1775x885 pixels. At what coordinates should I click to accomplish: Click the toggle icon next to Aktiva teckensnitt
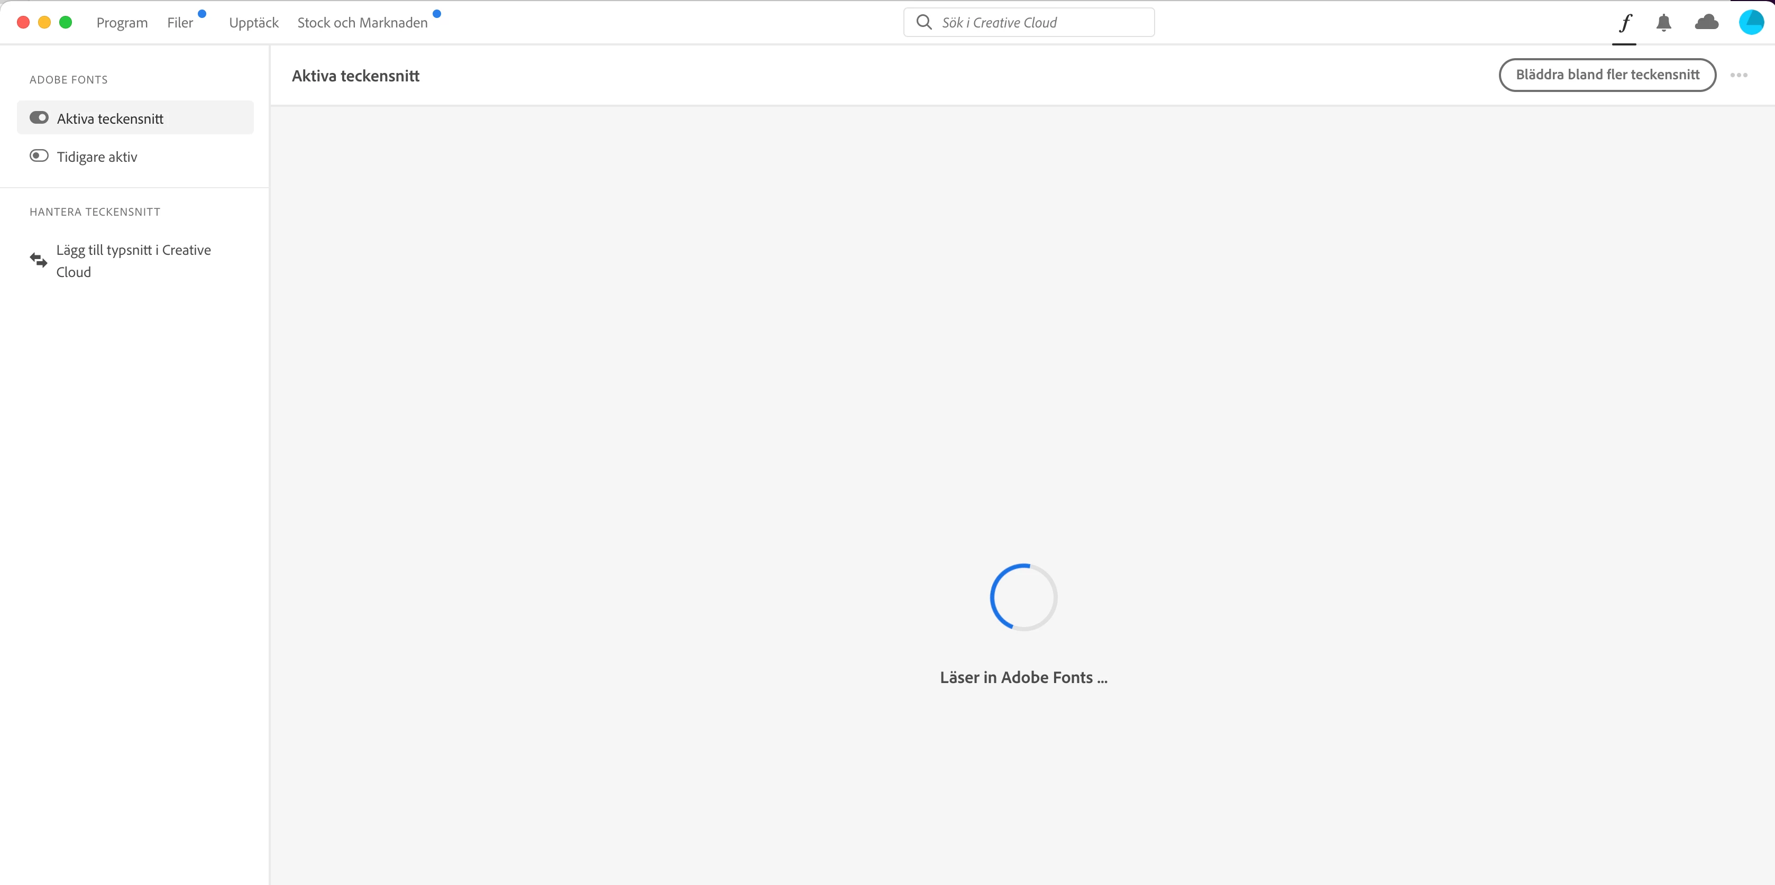(39, 118)
